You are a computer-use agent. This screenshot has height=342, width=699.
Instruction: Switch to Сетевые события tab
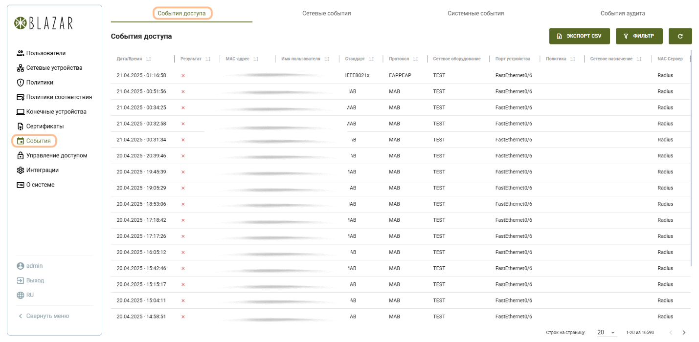pos(326,13)
